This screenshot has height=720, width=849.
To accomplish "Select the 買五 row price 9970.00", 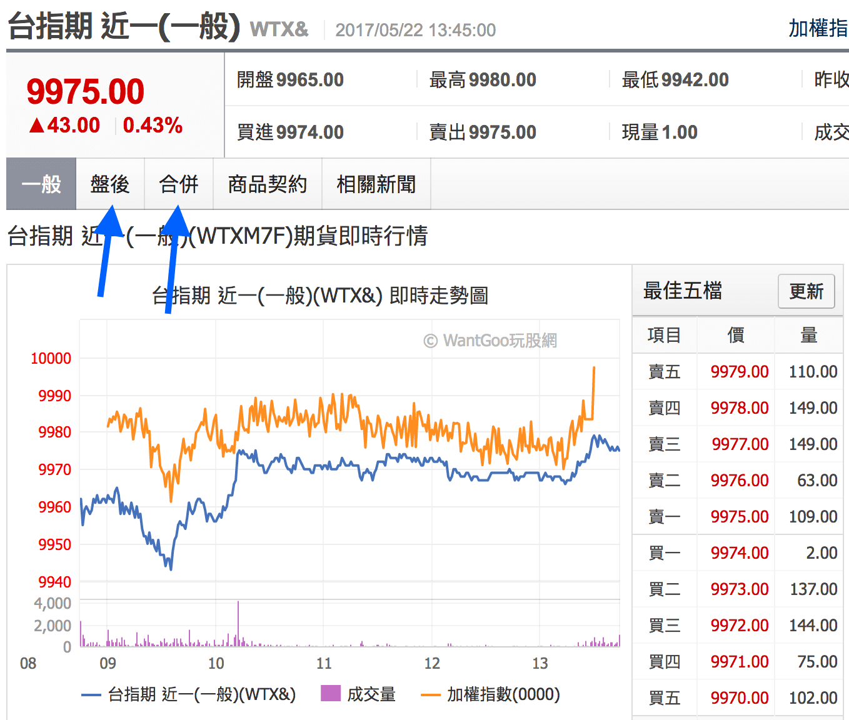I will coord(740,697).
